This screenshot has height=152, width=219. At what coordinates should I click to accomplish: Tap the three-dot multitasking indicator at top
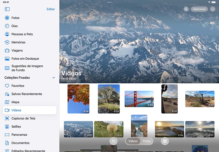coord(109,2)
